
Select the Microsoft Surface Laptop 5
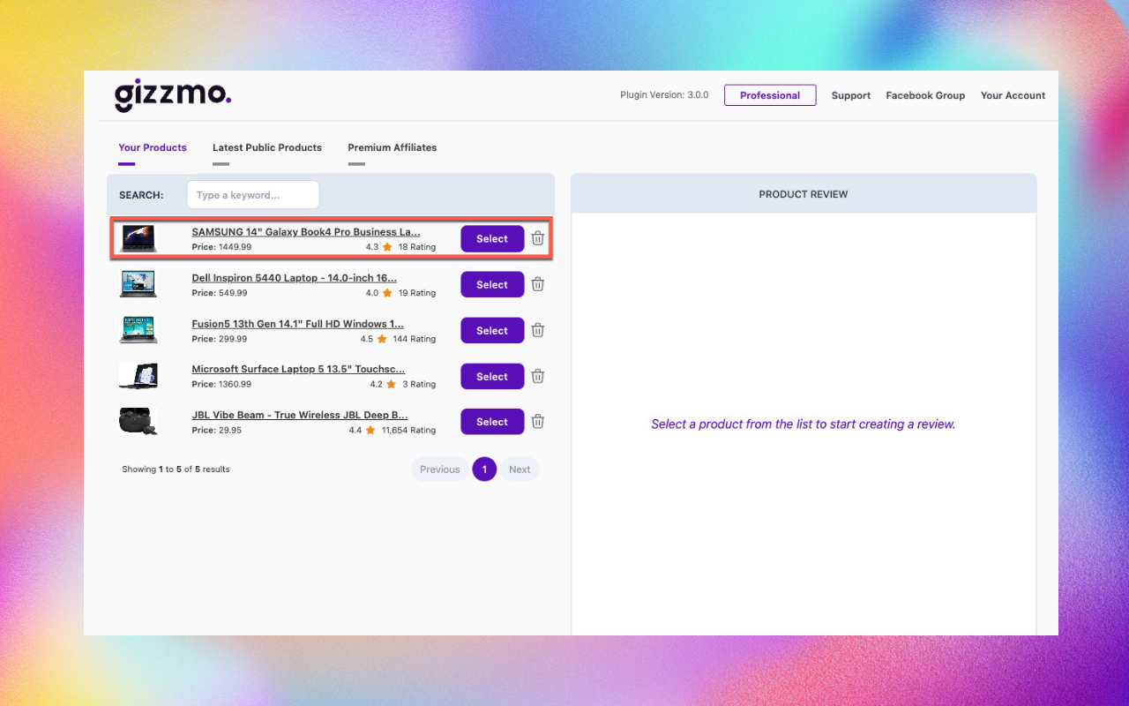[x=492, y=377]
